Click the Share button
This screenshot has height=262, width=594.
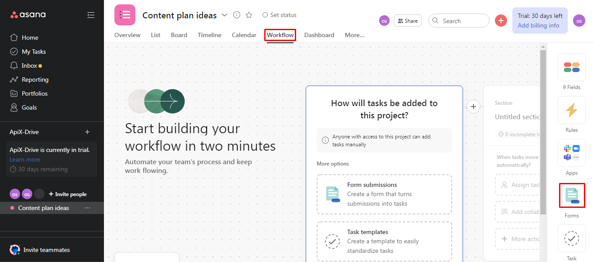pos(407,20)
